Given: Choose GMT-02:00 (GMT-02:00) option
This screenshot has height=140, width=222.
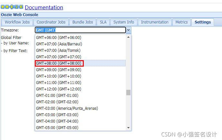Looking at the screenshot, I should (x=80, y=102).
